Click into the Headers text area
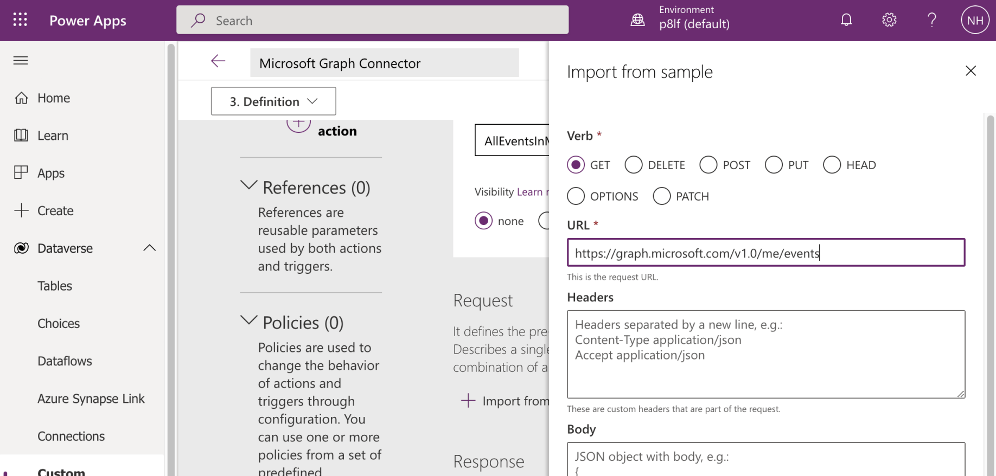This screenshot has width=996, height=476. (765, 369)
